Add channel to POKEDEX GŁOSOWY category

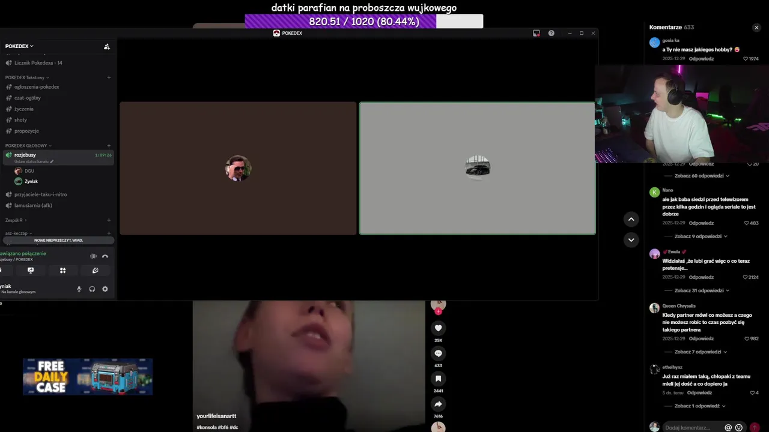(109, 146)
